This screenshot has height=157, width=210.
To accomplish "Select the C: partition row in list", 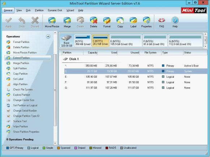I will tap(136, 71).
